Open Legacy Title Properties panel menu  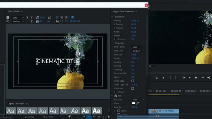(136, 12)
